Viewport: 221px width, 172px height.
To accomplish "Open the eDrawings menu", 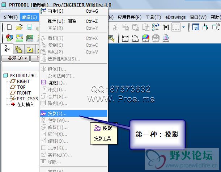I will (175, 17).
